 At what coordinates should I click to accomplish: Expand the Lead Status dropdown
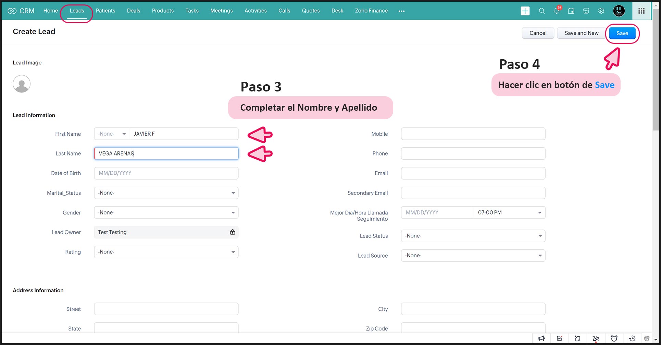[473, 236]
